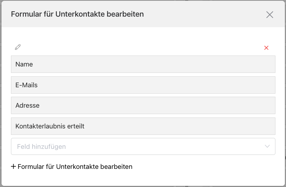Select the Kontakterlaubnis erteilt field row
The height and width of the screenshot is (187, 286).
(x=143, y=126)
